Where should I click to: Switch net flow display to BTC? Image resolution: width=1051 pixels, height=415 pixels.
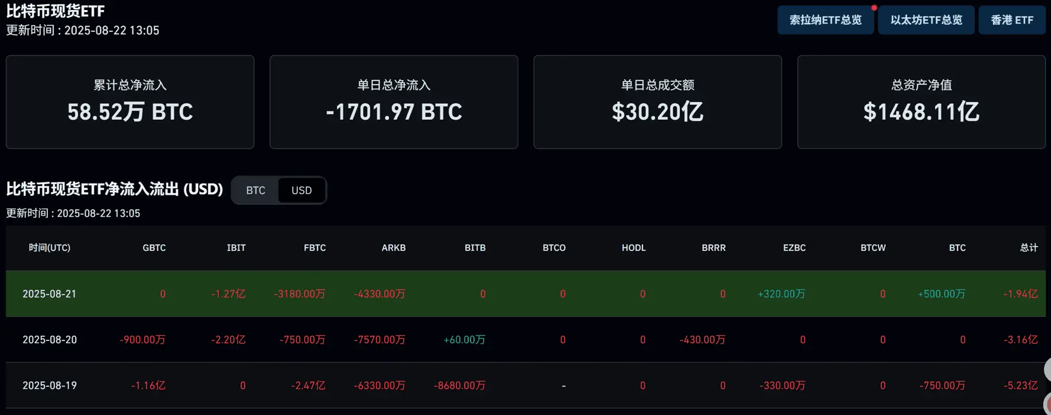[255, 190]
